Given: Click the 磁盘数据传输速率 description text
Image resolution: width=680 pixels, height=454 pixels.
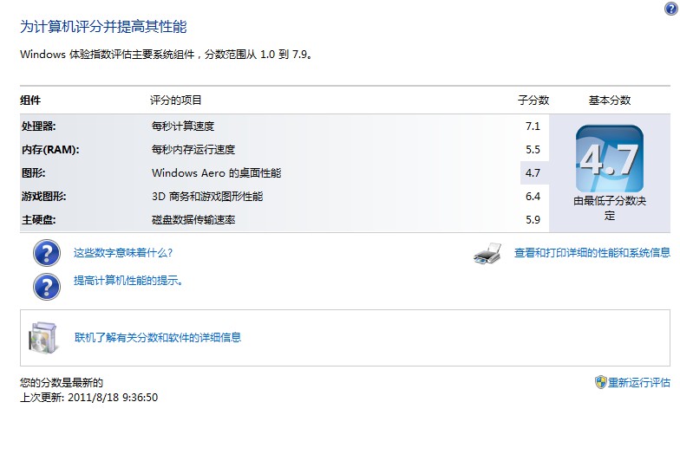Looking at the screenshot, I should [193, 220].
